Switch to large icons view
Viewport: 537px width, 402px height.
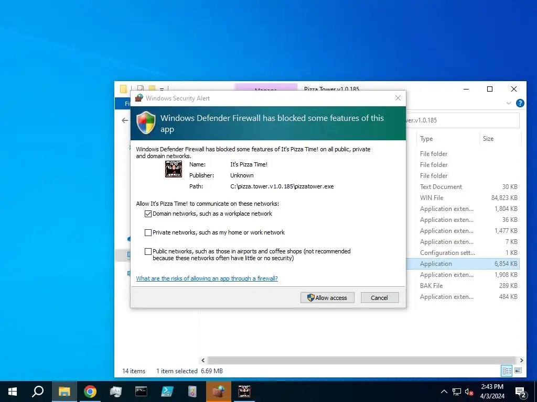click(518, 371)
